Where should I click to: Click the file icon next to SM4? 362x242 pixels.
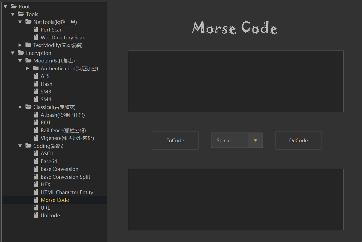coord(36,99)
